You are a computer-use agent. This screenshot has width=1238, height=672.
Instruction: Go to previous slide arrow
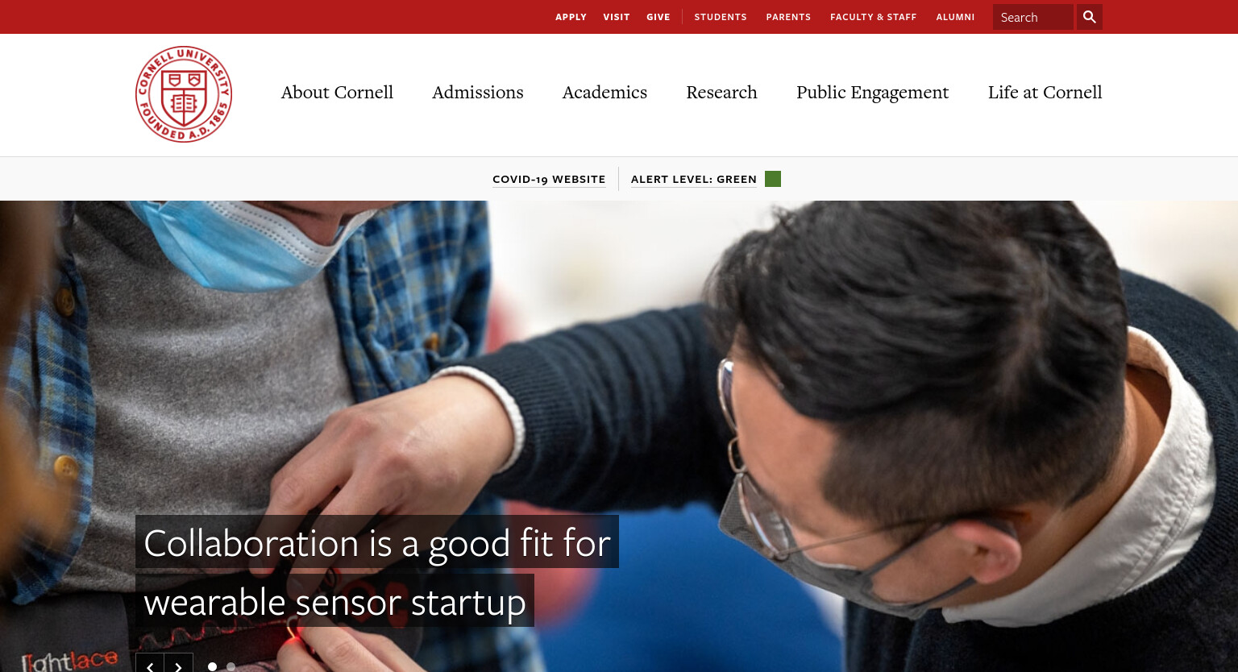pos(150,664)
